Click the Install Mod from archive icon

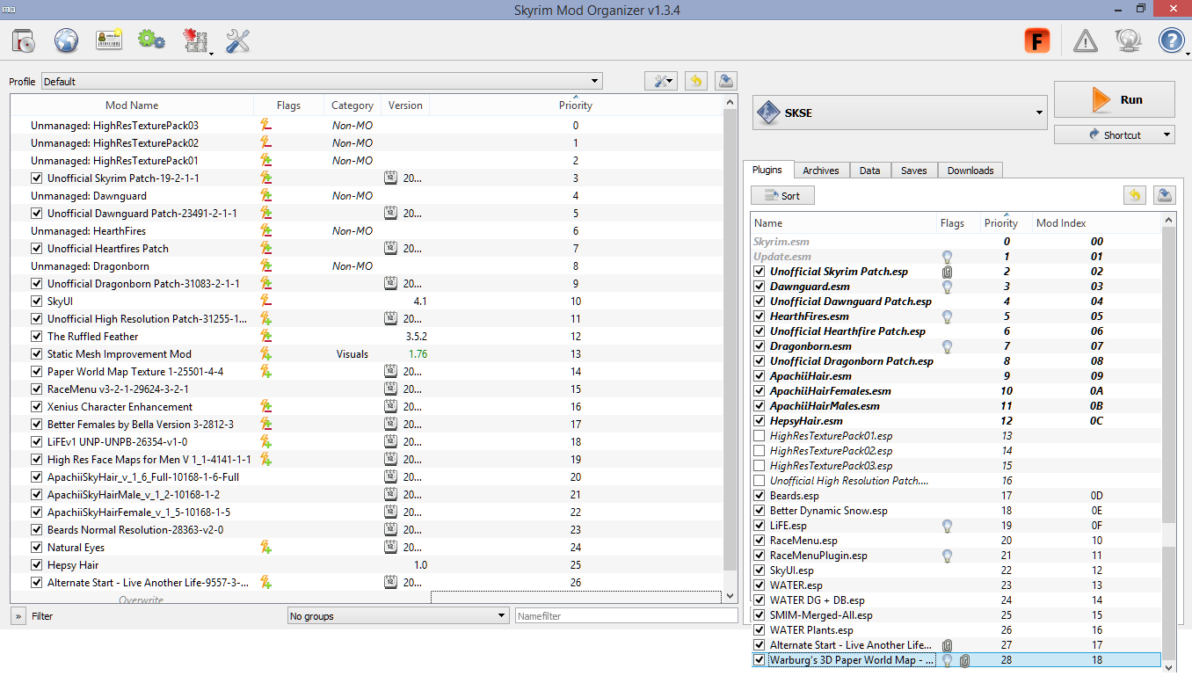[24, 40]
